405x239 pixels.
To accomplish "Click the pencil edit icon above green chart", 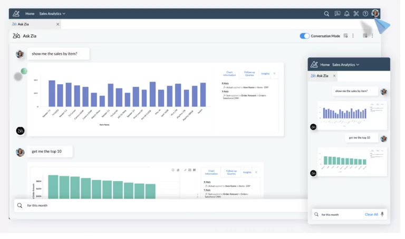I will tap(185, 170).
